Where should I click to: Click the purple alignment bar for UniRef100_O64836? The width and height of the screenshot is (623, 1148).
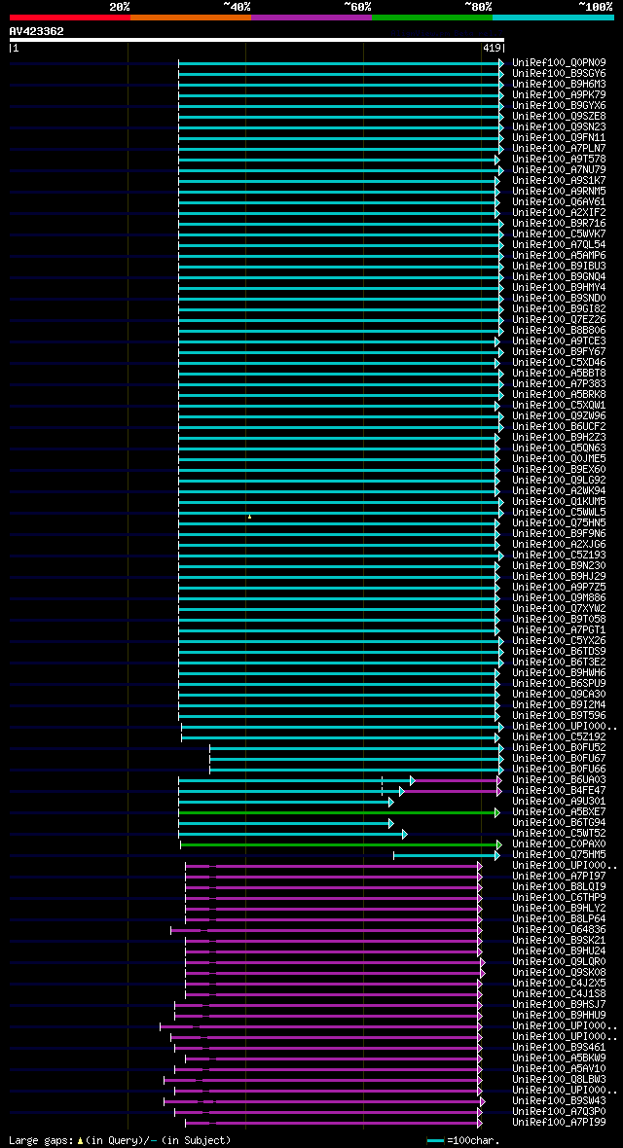[326, 930]
